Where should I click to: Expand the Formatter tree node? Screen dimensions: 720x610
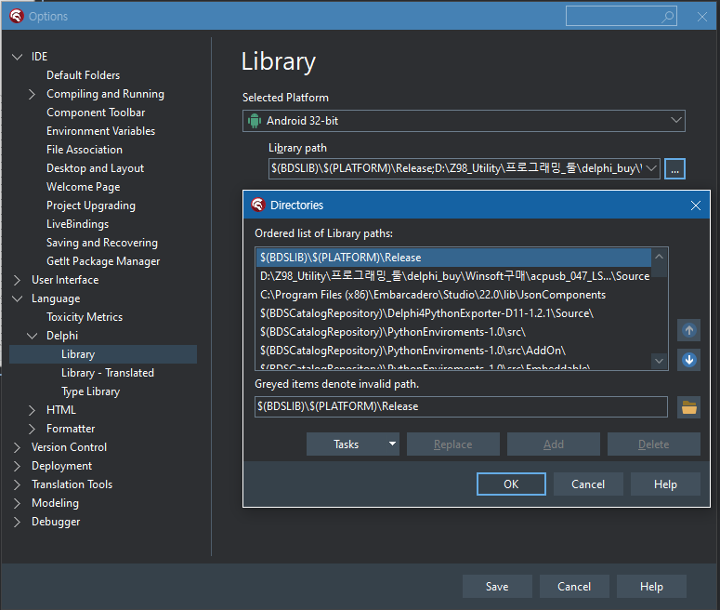click(x=32, y=429)
